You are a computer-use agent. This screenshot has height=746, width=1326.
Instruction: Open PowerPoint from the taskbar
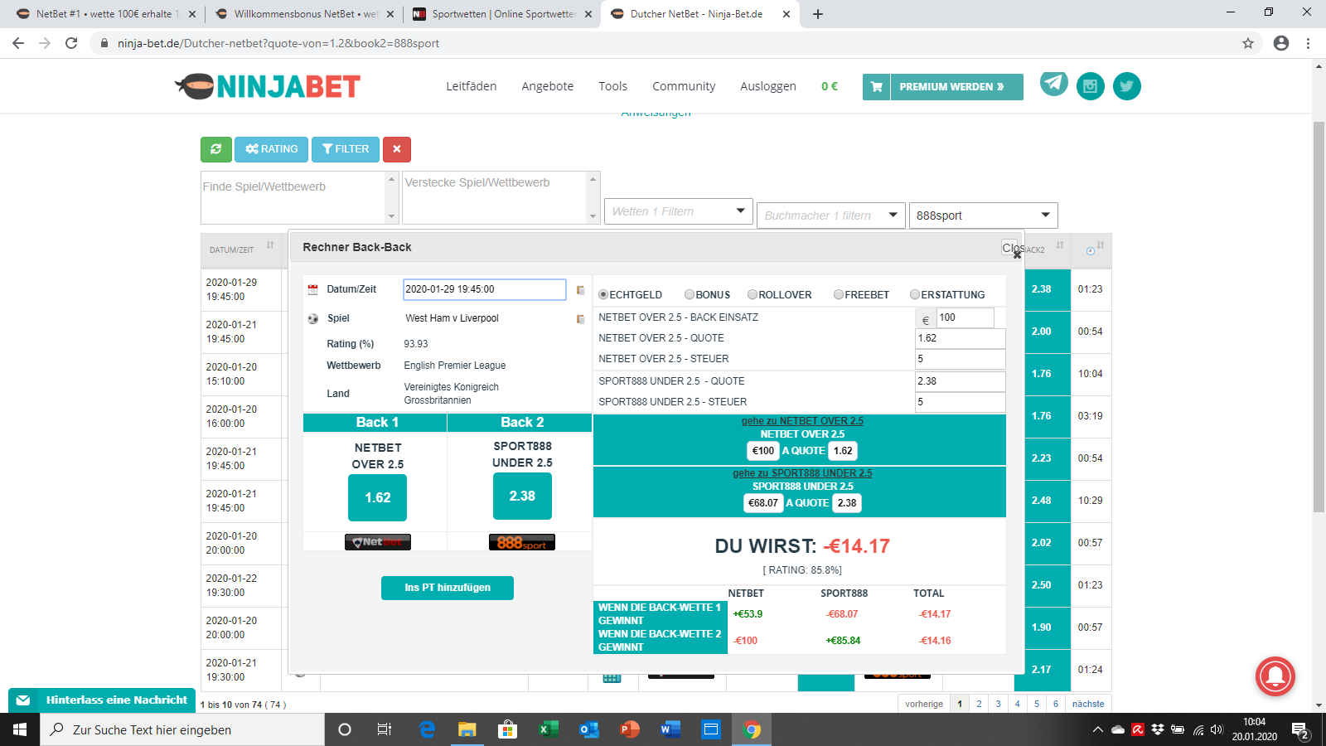coord(630,729)
